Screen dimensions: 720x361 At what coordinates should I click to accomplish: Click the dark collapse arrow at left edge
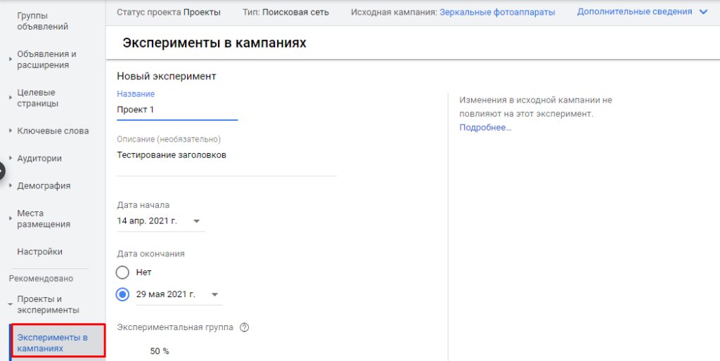[1, 171]
